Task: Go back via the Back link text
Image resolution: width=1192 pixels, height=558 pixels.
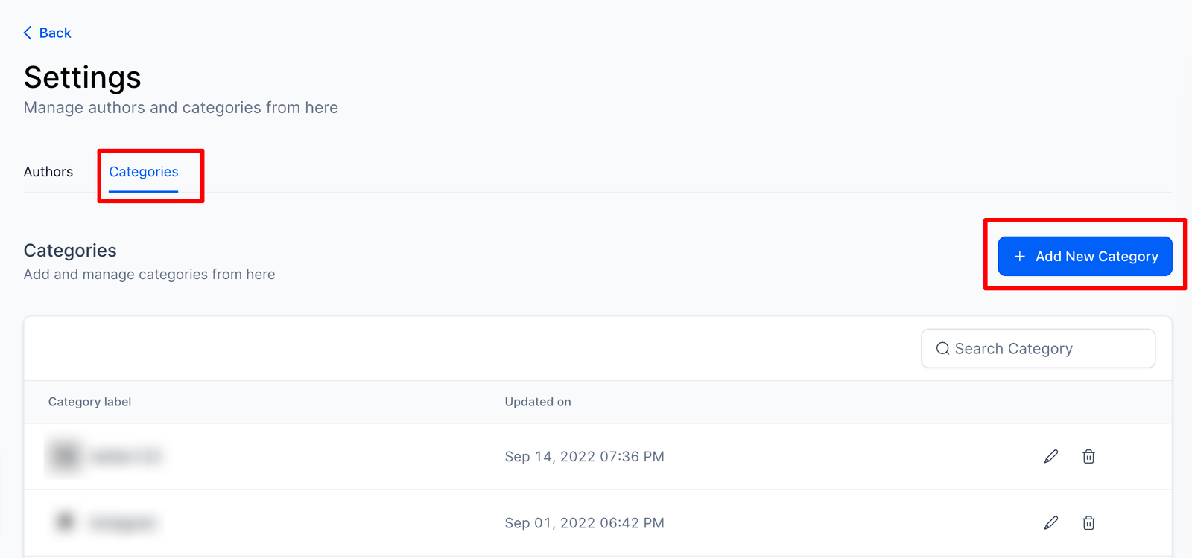Action: pos(55,33)
